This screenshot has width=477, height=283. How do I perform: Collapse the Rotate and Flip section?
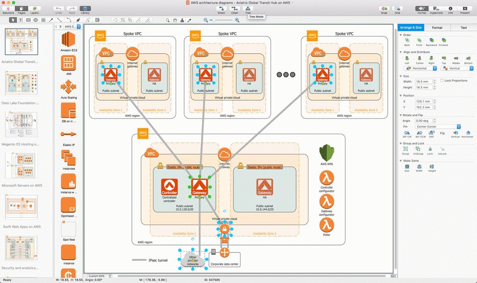point(401,115)
